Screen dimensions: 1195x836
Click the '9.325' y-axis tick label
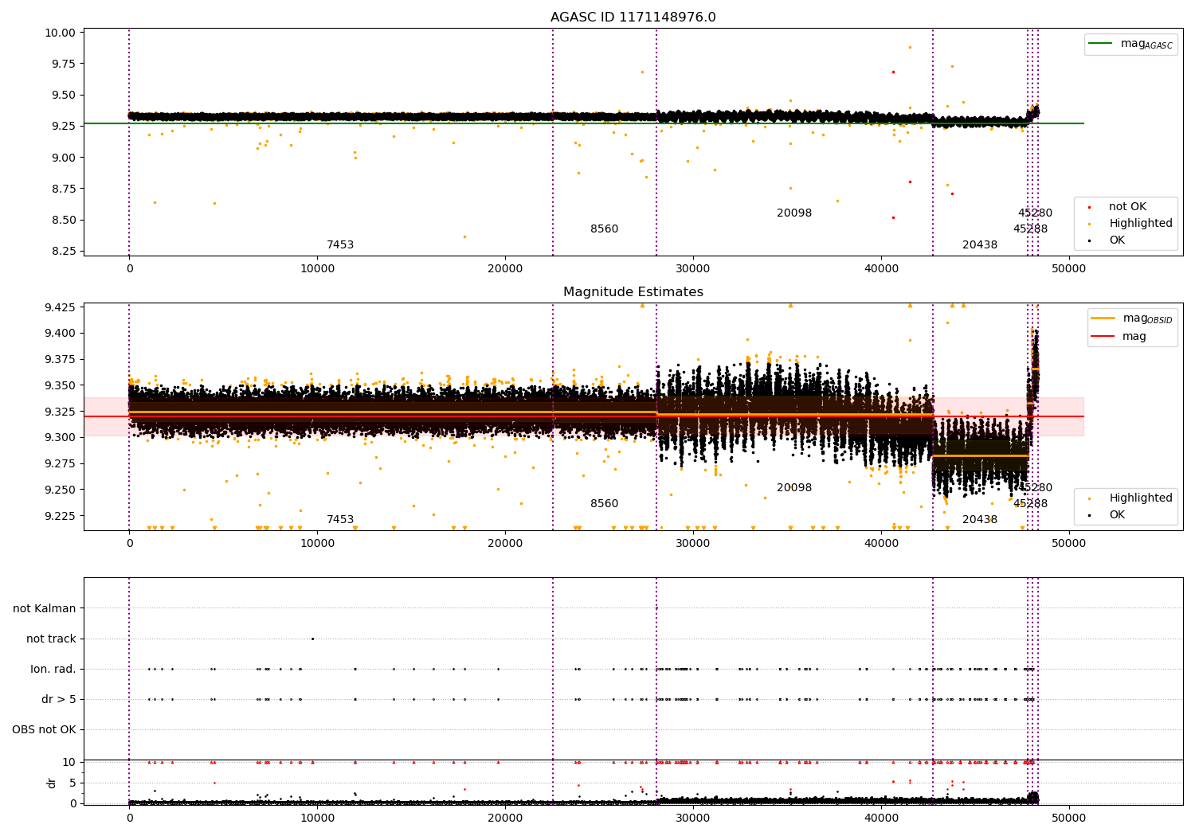point(63,412)
